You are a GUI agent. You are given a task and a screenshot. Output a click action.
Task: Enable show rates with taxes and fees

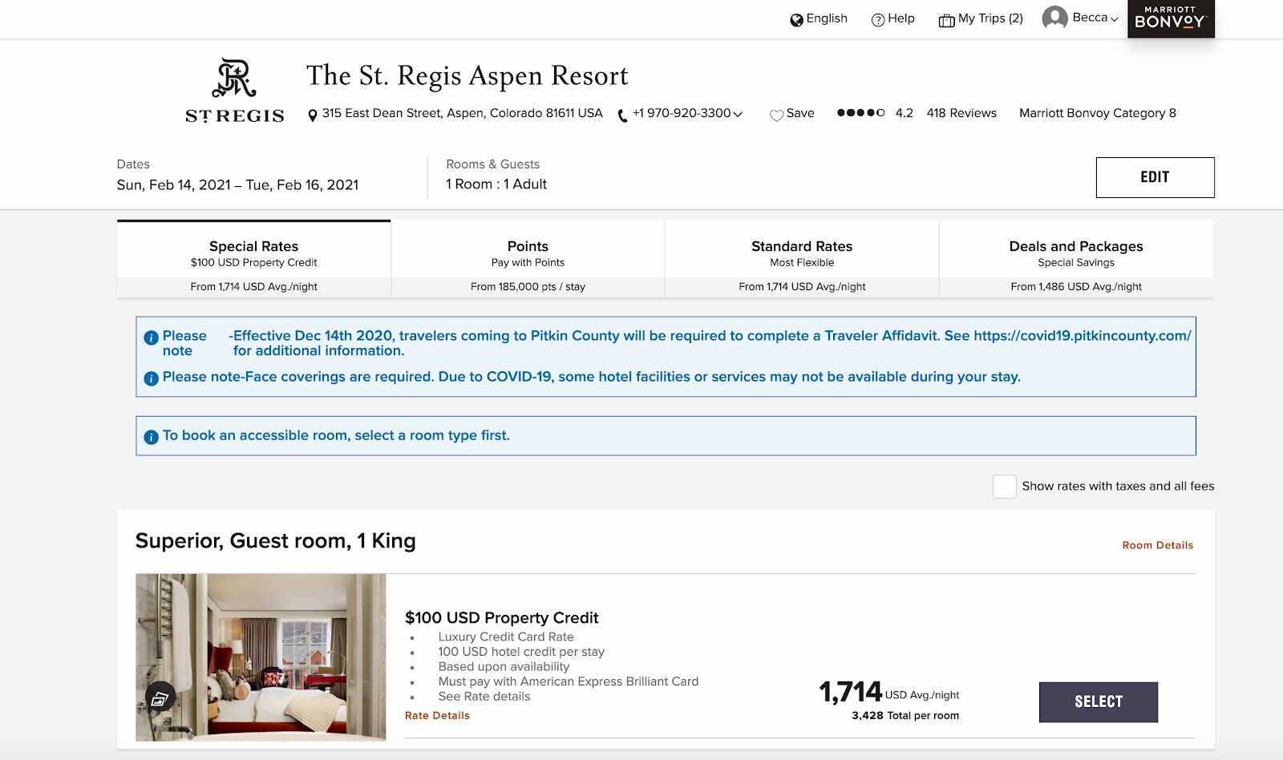[x=1005, y=487]
